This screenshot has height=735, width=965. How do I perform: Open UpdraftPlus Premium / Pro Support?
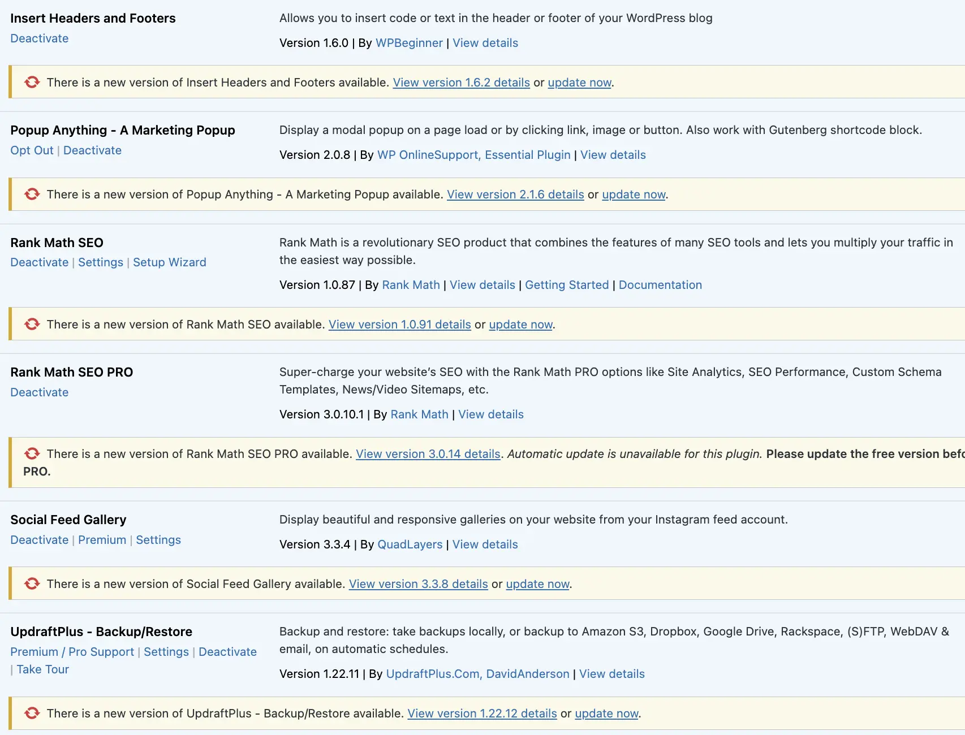coord(72,652)
